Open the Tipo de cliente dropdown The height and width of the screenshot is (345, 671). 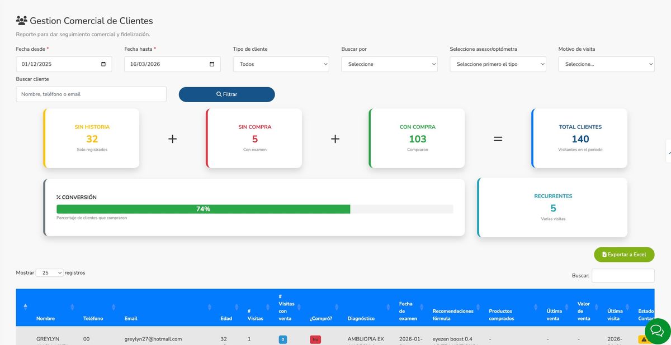click(281, 64)
